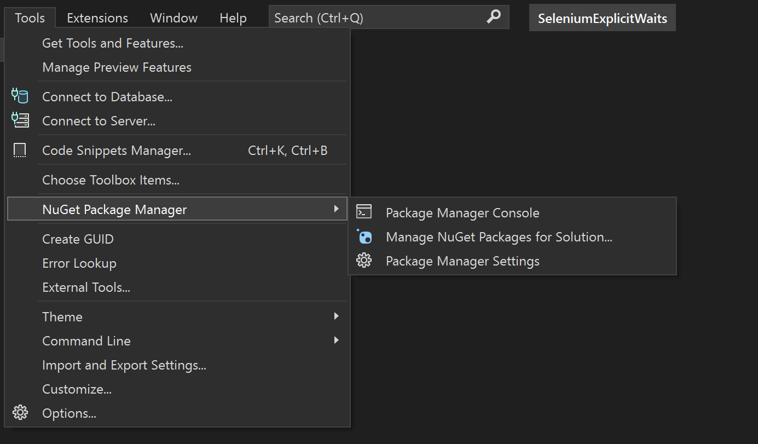Click the Code Snippets Manager icon
The height and width of the screenshot is (444, 758).
[x=20, y=151]
